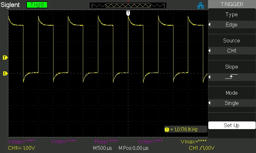Click the M Pos:0.00µs position readout
256x153 pixels.
pyautogui.click(x=133, y=148)
